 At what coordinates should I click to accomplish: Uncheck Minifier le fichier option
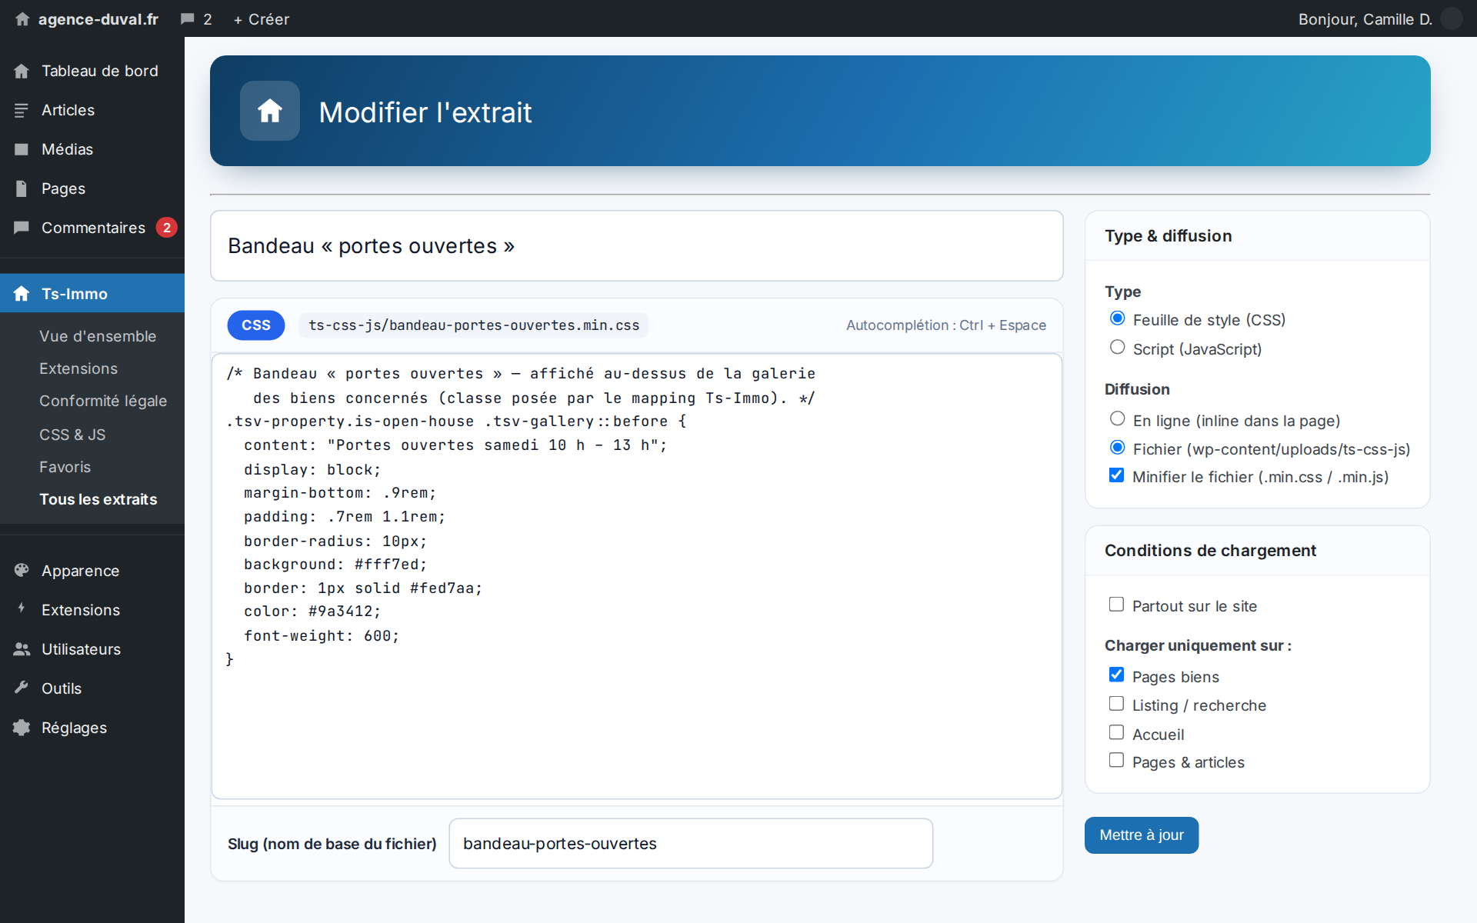(x=1117, y=475)
